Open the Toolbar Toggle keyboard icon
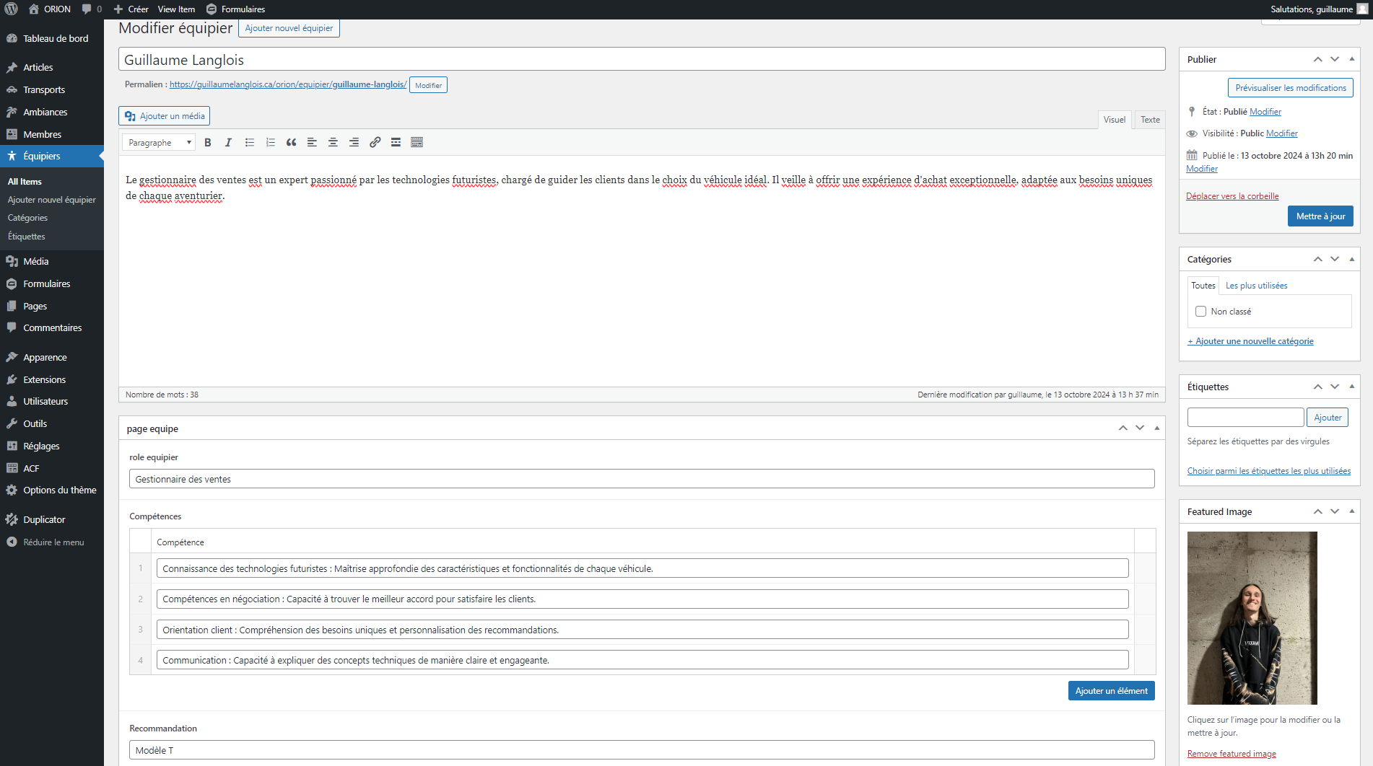This screenshot has height=766, width=1373. coord(417,142)
